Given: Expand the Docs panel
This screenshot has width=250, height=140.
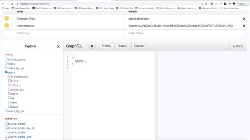Looking at the screenshot, I should coord(238,46).
